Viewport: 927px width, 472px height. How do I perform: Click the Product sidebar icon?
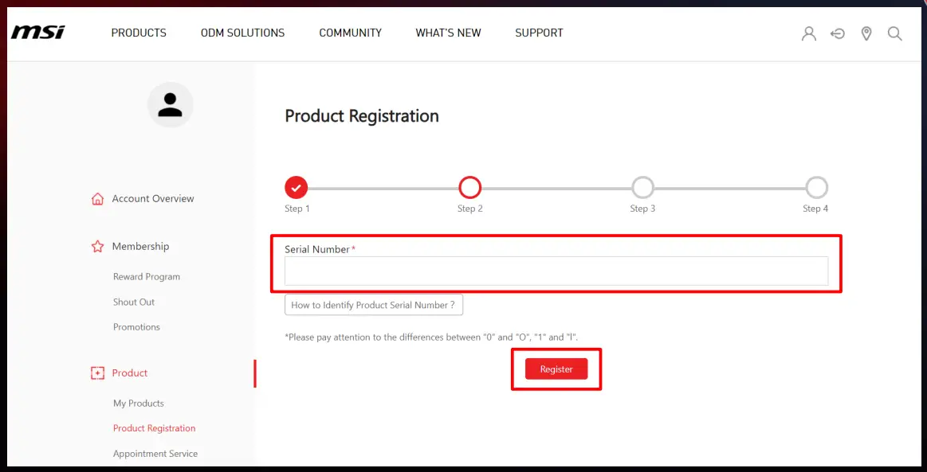coord(98,373)
